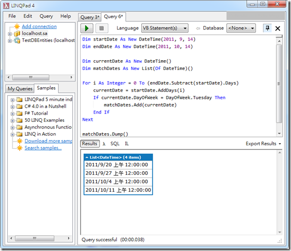This screenshot has height=251, width=291.
Task: Switch output to the IL view
Action: pos(127,144)
